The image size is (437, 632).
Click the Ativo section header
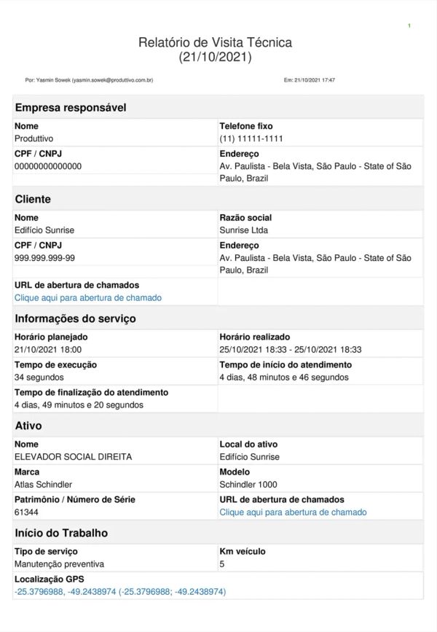(28, 426)
